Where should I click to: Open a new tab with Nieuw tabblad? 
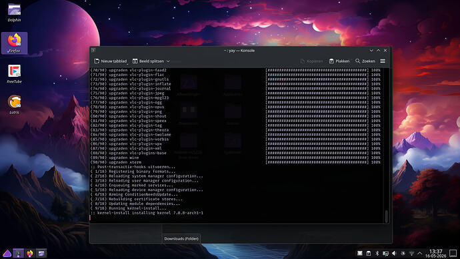(110, 61)
